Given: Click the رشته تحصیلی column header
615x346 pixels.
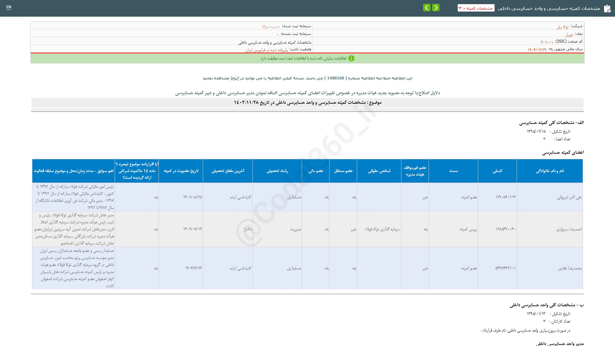Looking at the screenshot, I should coord(277,171).
